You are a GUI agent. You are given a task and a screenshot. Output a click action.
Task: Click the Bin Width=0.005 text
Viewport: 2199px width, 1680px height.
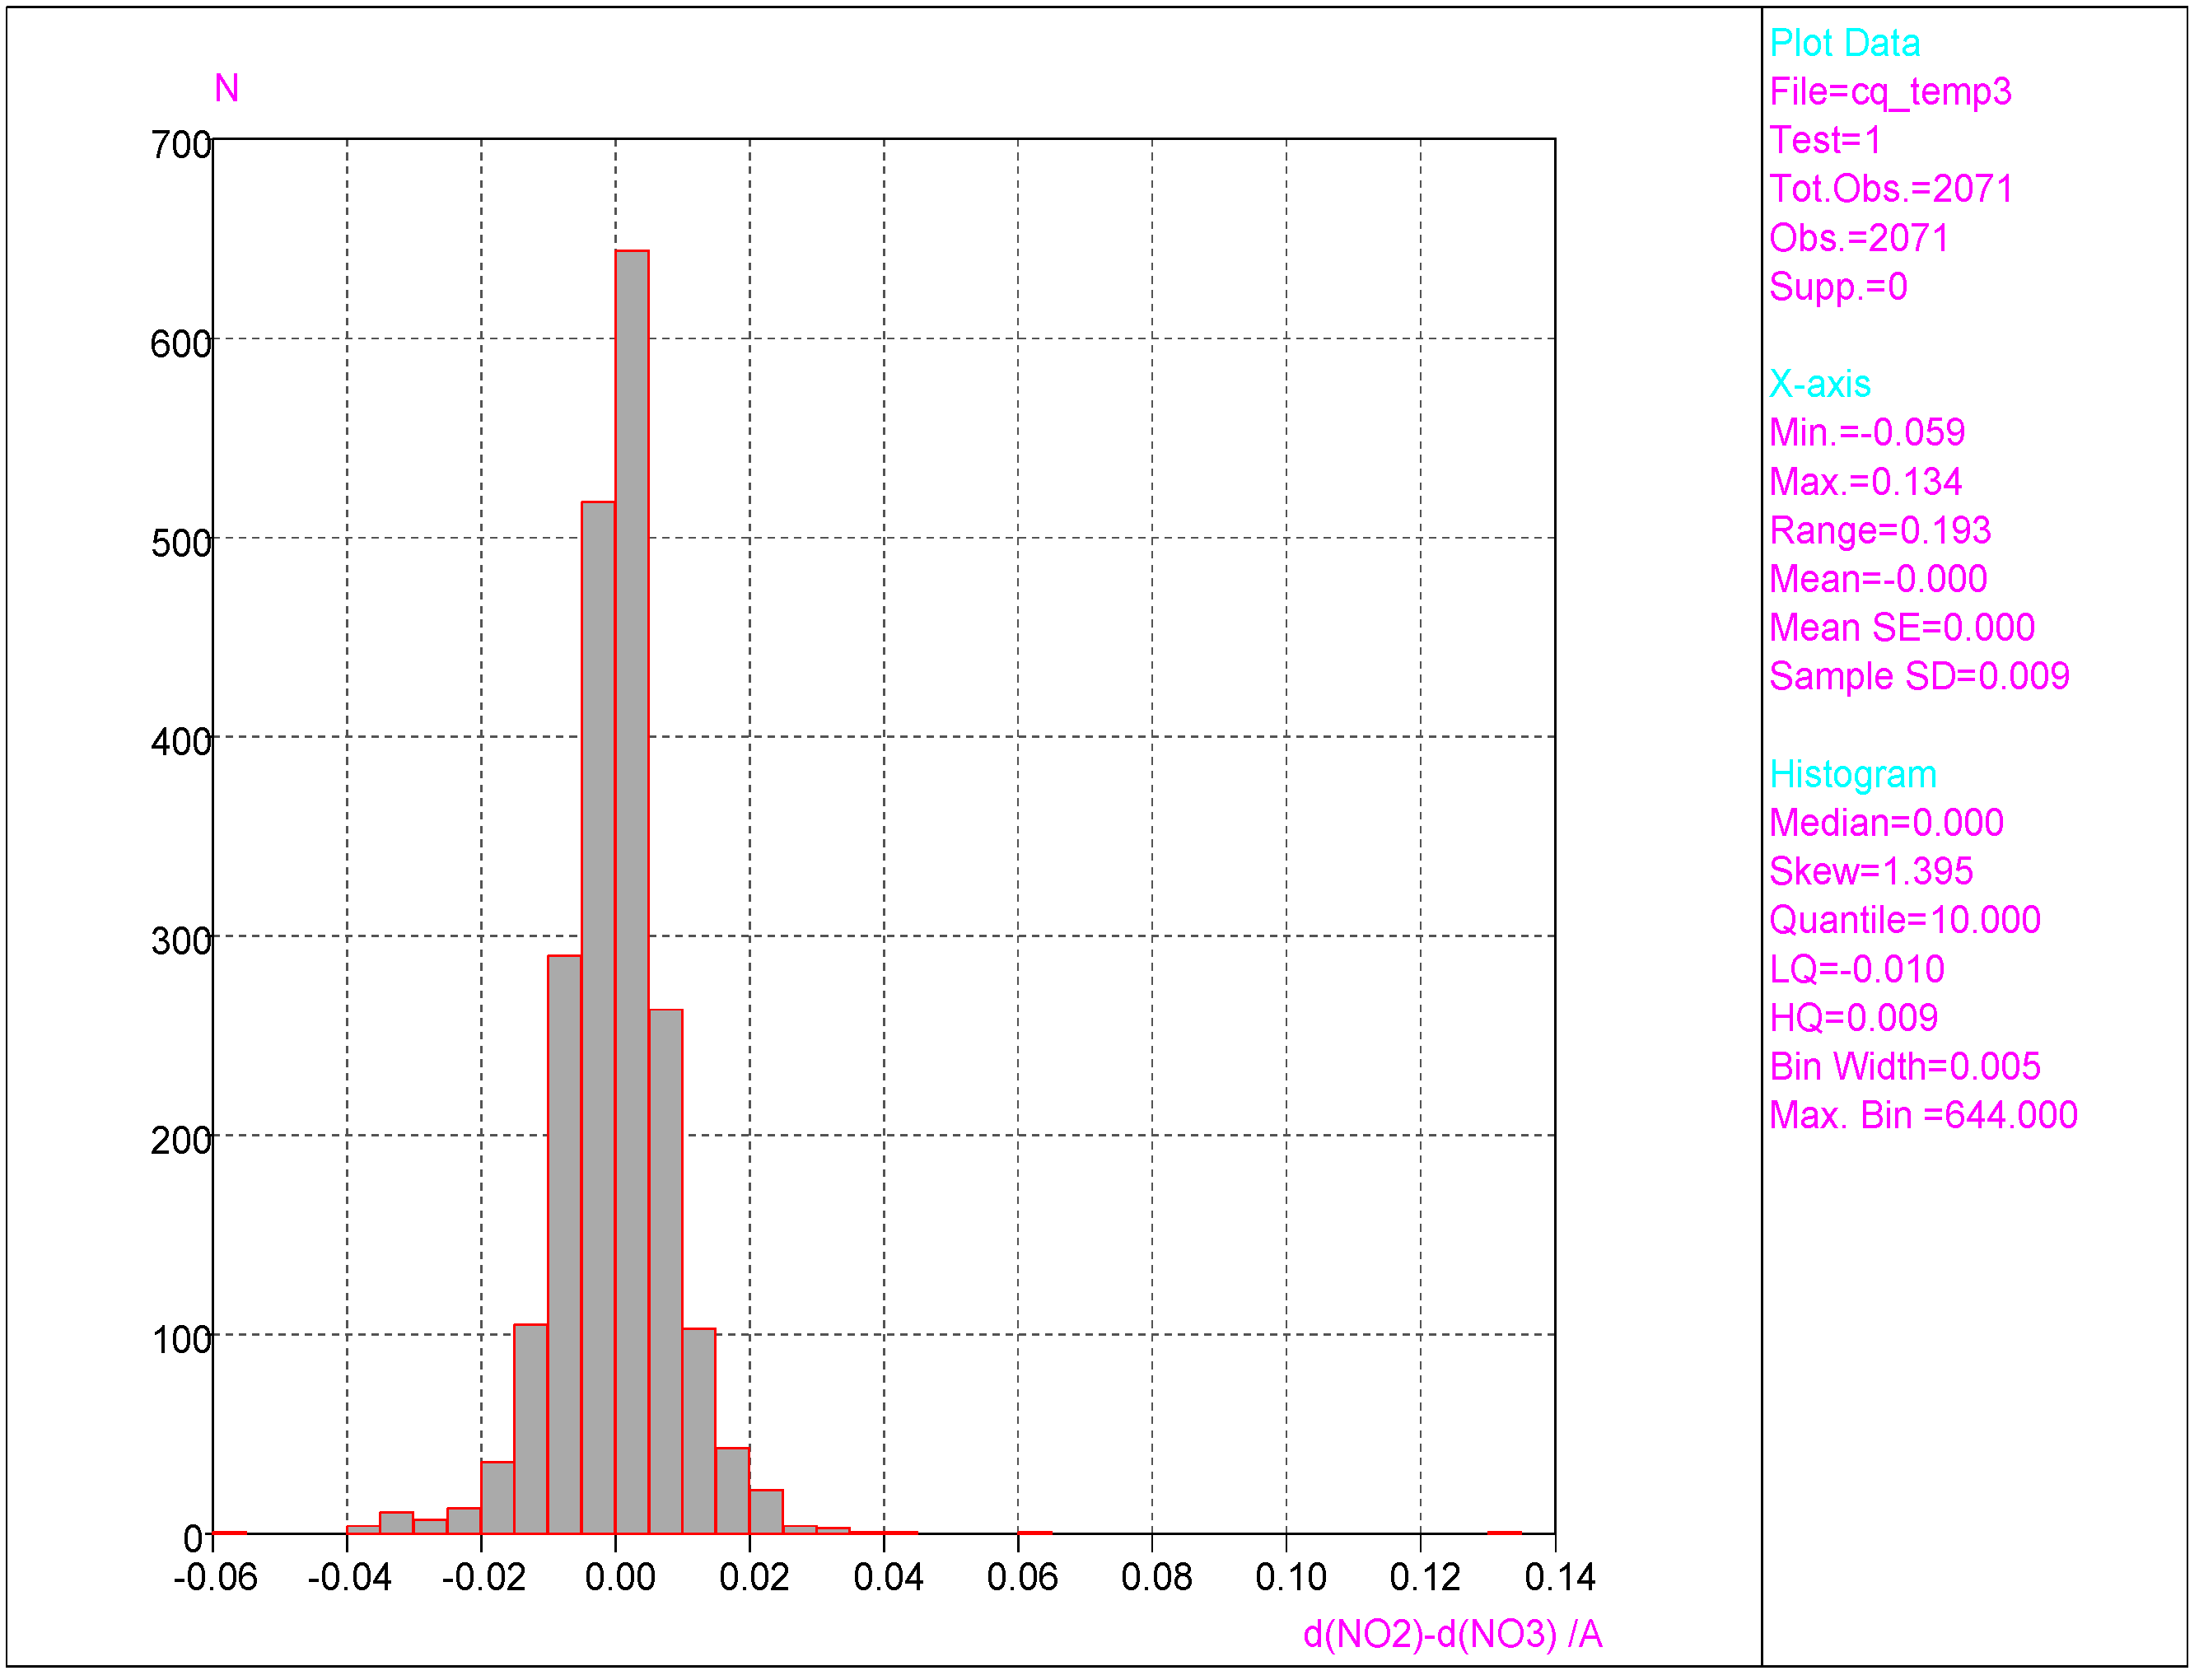1905,1067
